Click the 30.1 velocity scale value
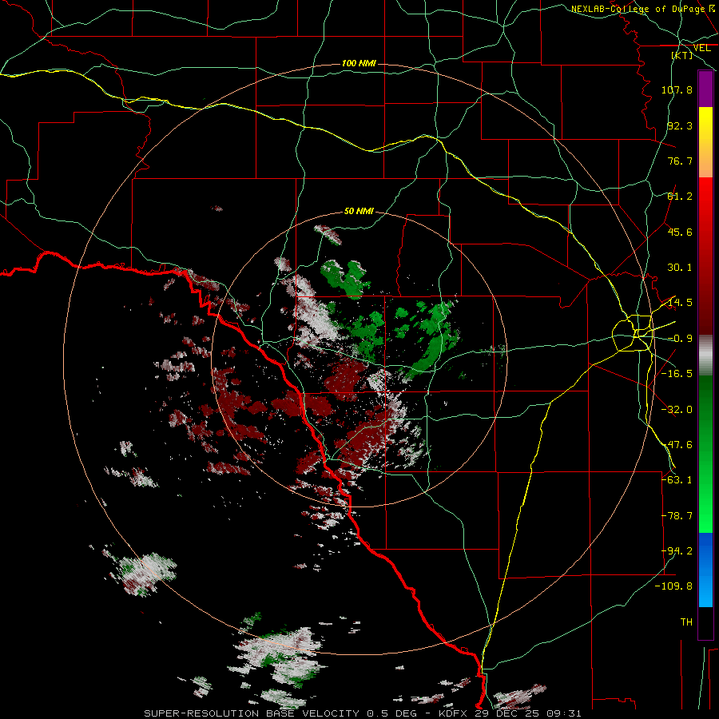Viewport: 719px width, 719px height. click(x=680, y=268)
